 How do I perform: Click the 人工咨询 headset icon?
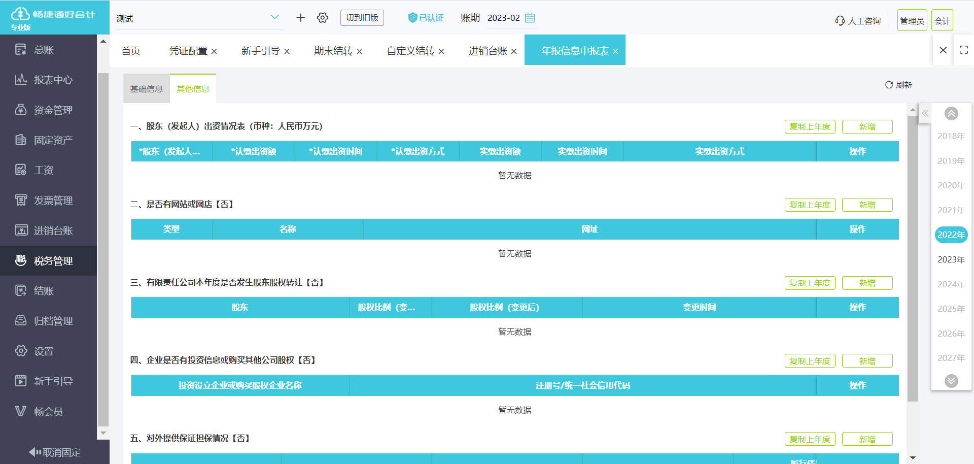tap(840, 21)
